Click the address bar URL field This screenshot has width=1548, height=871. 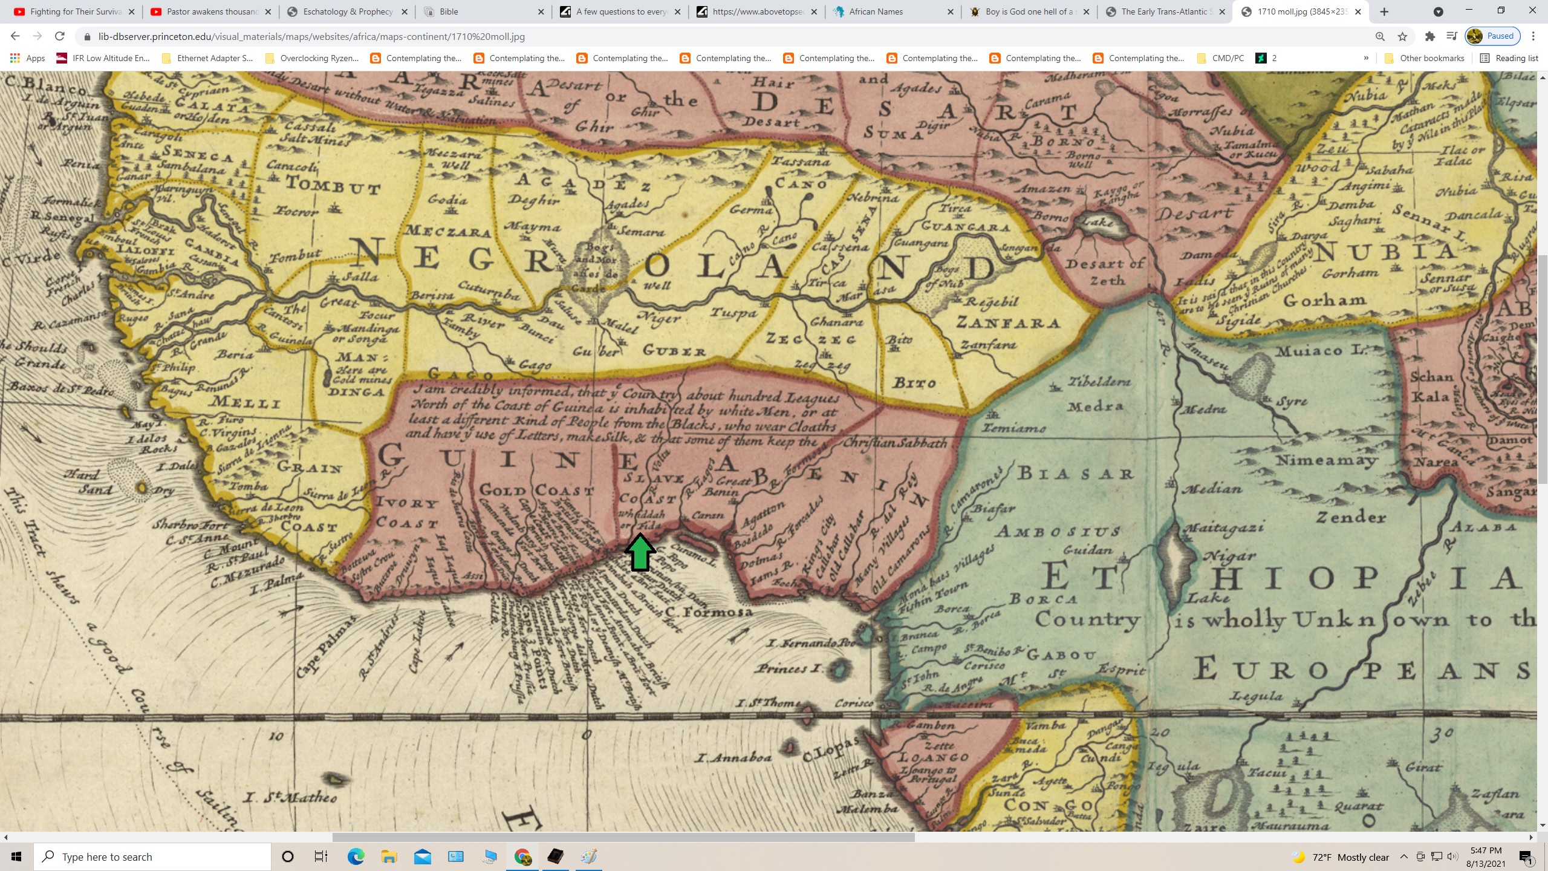coord(726,36)
